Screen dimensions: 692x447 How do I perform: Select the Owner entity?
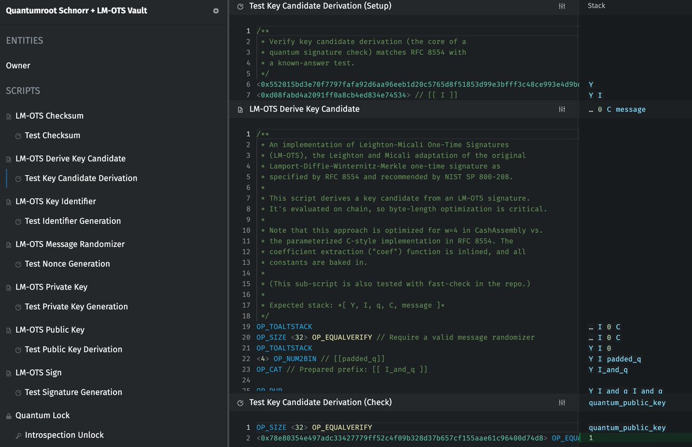tap(18, 65)
